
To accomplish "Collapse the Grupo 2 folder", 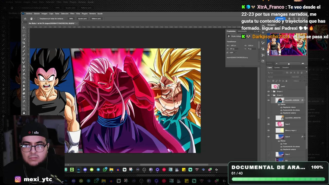I will click(272, 95).
